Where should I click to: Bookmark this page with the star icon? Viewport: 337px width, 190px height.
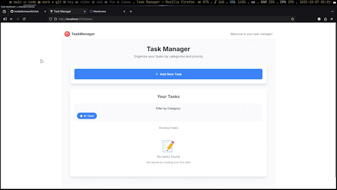click(x=292, y=19)
